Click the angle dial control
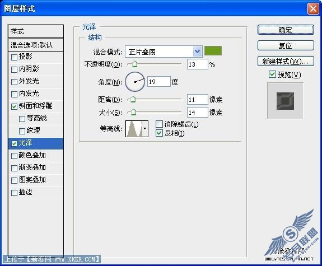Image resolution: width=322 pixels, height=266 pixels. click(x=135, y=82)
